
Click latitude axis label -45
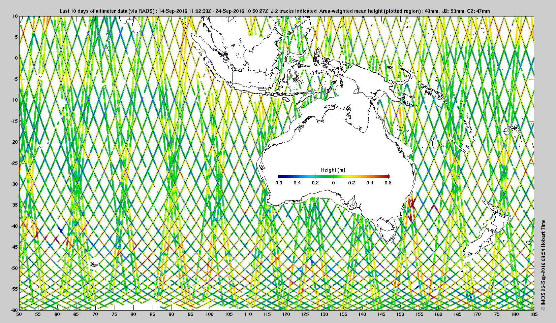click(14, 247)
